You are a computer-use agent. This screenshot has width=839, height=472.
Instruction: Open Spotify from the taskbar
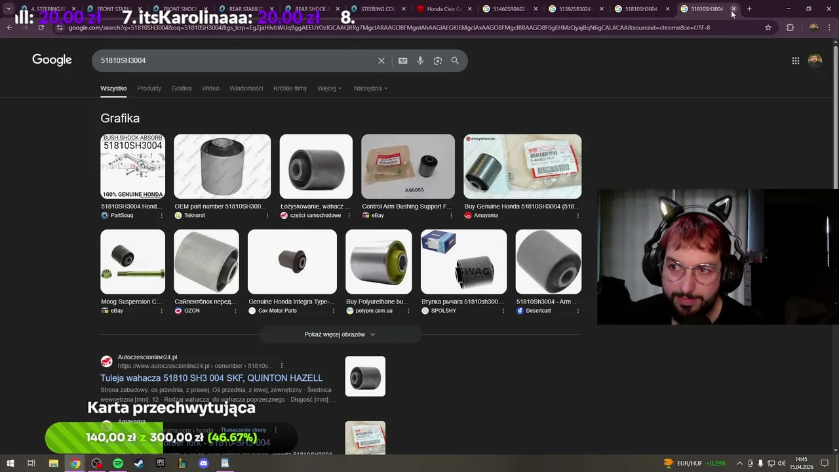pyautogui.click(x=118, y=463)
